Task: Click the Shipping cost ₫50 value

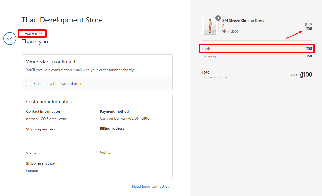Action: [309, 56]
